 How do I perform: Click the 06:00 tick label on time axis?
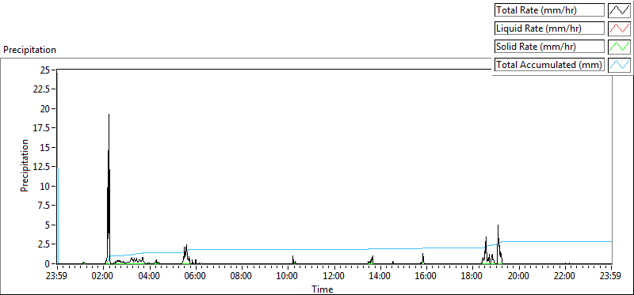pyautogui.click(x=196, y=277)
